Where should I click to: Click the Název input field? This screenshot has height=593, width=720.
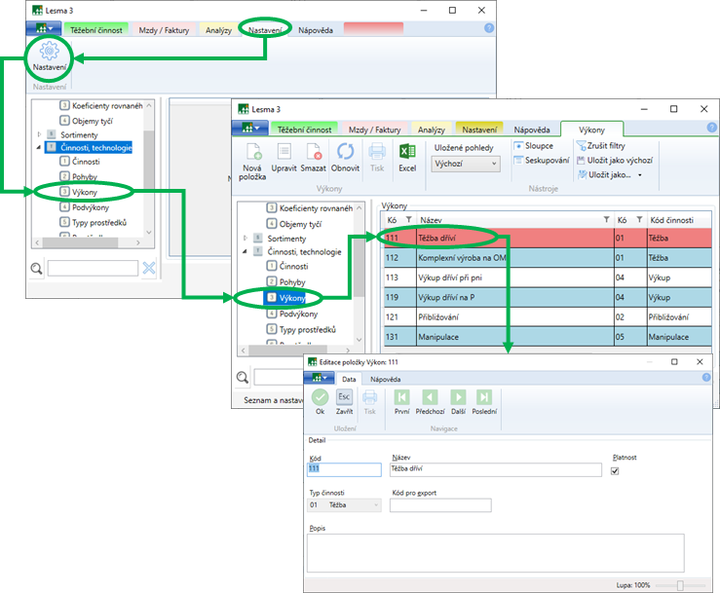point(493,468)
